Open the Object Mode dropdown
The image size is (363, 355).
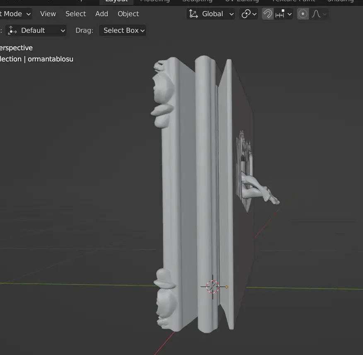tap(15, 14)
